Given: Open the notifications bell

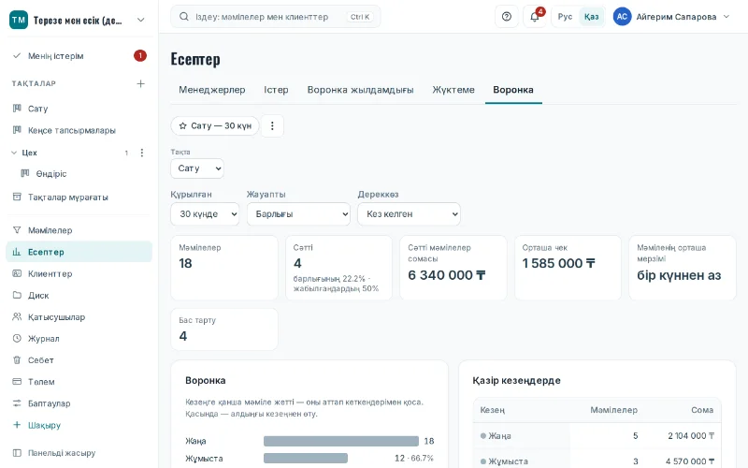Looking at the screenshot, I should pos(535,17).
